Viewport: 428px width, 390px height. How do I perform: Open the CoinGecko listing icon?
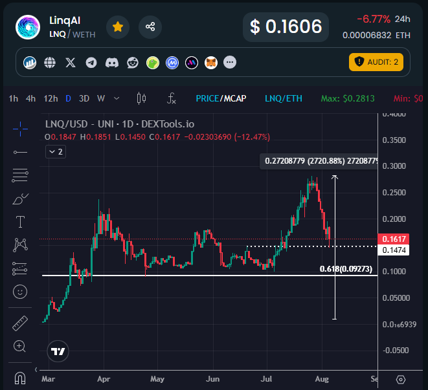(153, 63)
